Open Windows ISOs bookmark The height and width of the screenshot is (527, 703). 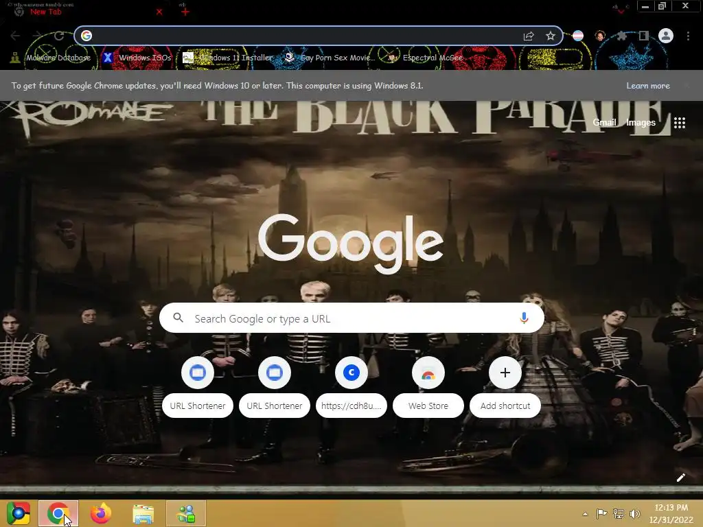[x=137, y=58]
